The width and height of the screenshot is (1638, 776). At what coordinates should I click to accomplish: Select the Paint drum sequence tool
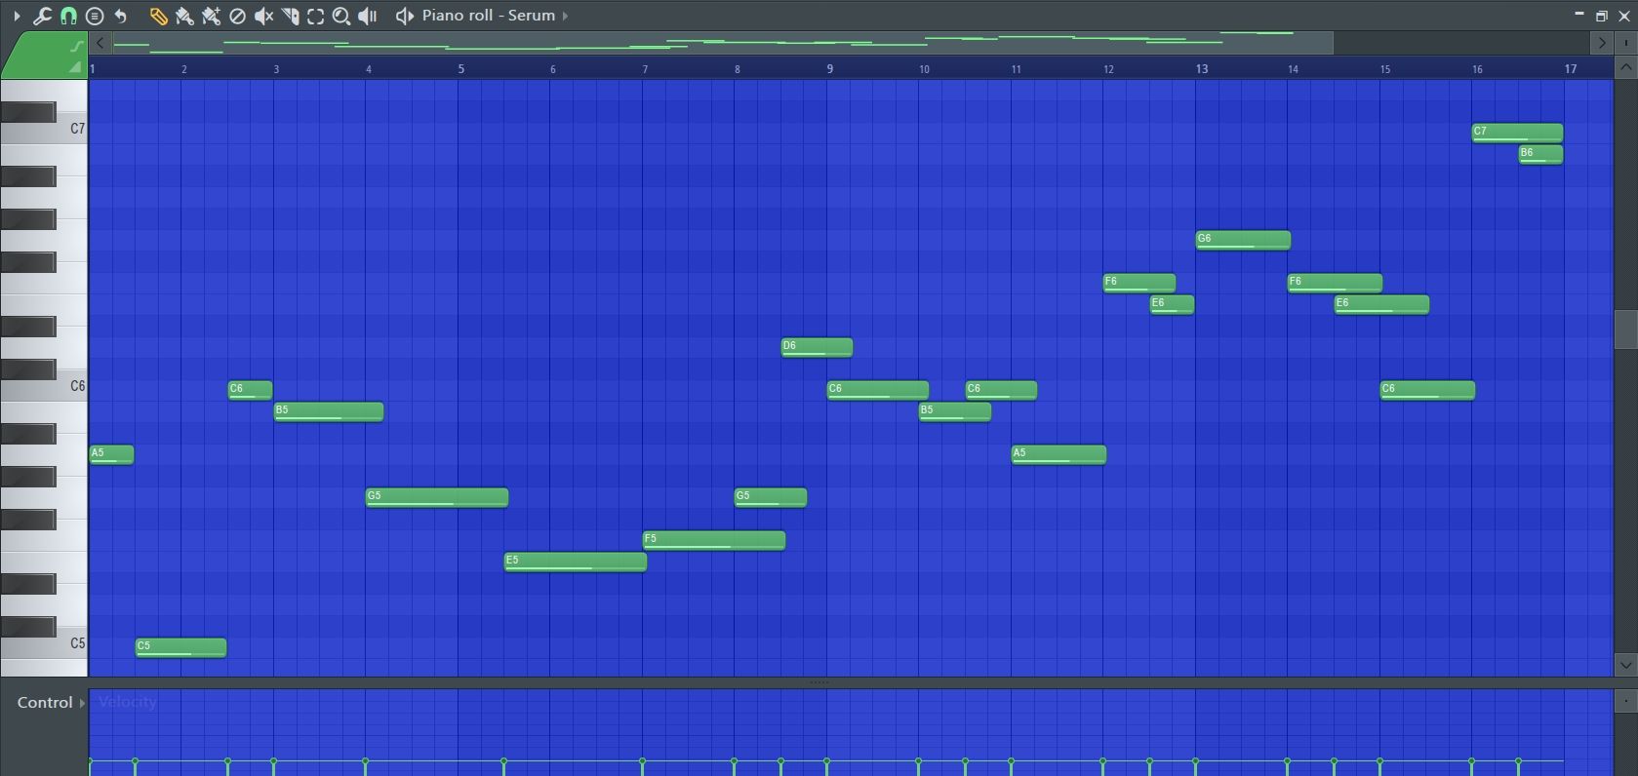coord(211,16)
